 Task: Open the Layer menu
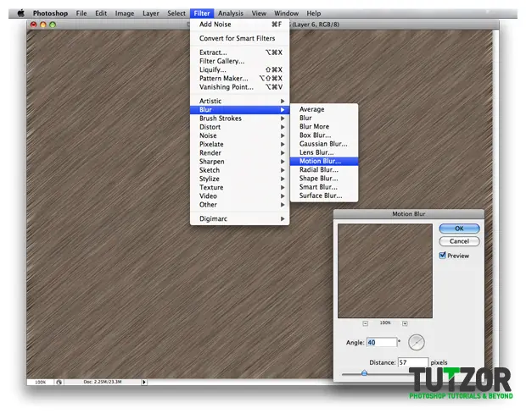pyautogui.click(x=151, y=14)
